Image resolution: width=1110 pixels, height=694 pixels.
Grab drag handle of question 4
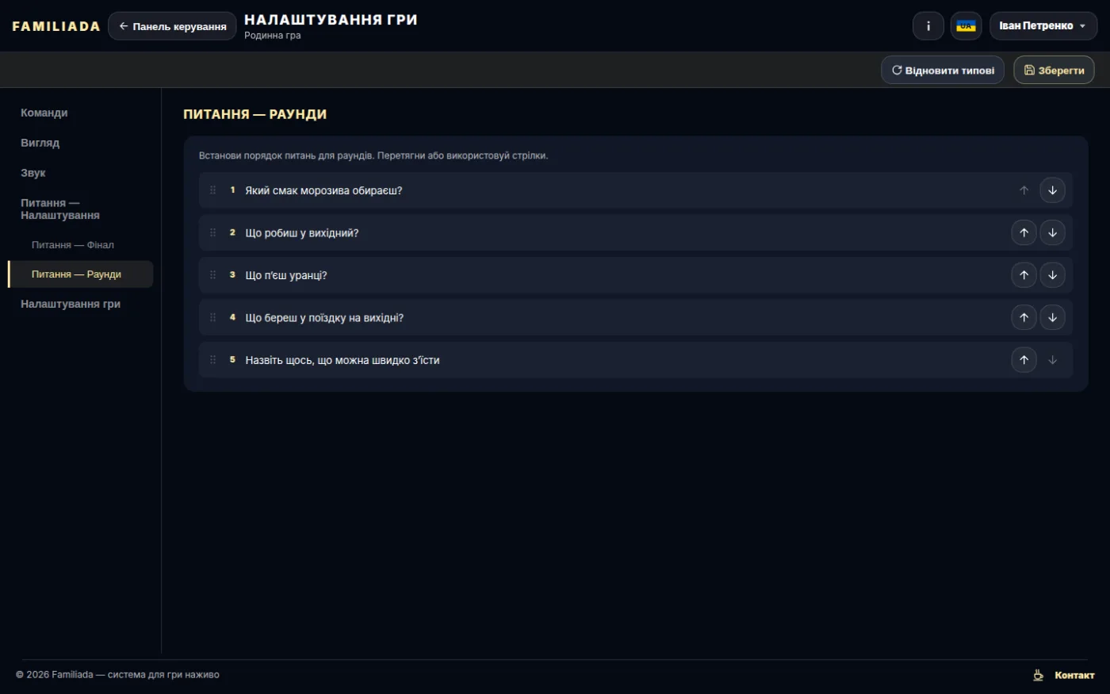pos(212,317)
